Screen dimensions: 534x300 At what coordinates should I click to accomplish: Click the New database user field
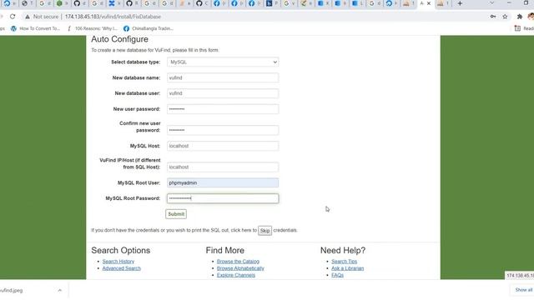[223, 93]
